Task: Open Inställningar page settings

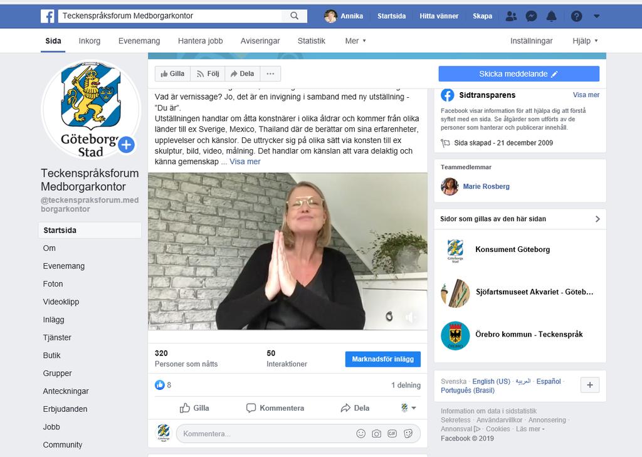Action: (531, 41)
